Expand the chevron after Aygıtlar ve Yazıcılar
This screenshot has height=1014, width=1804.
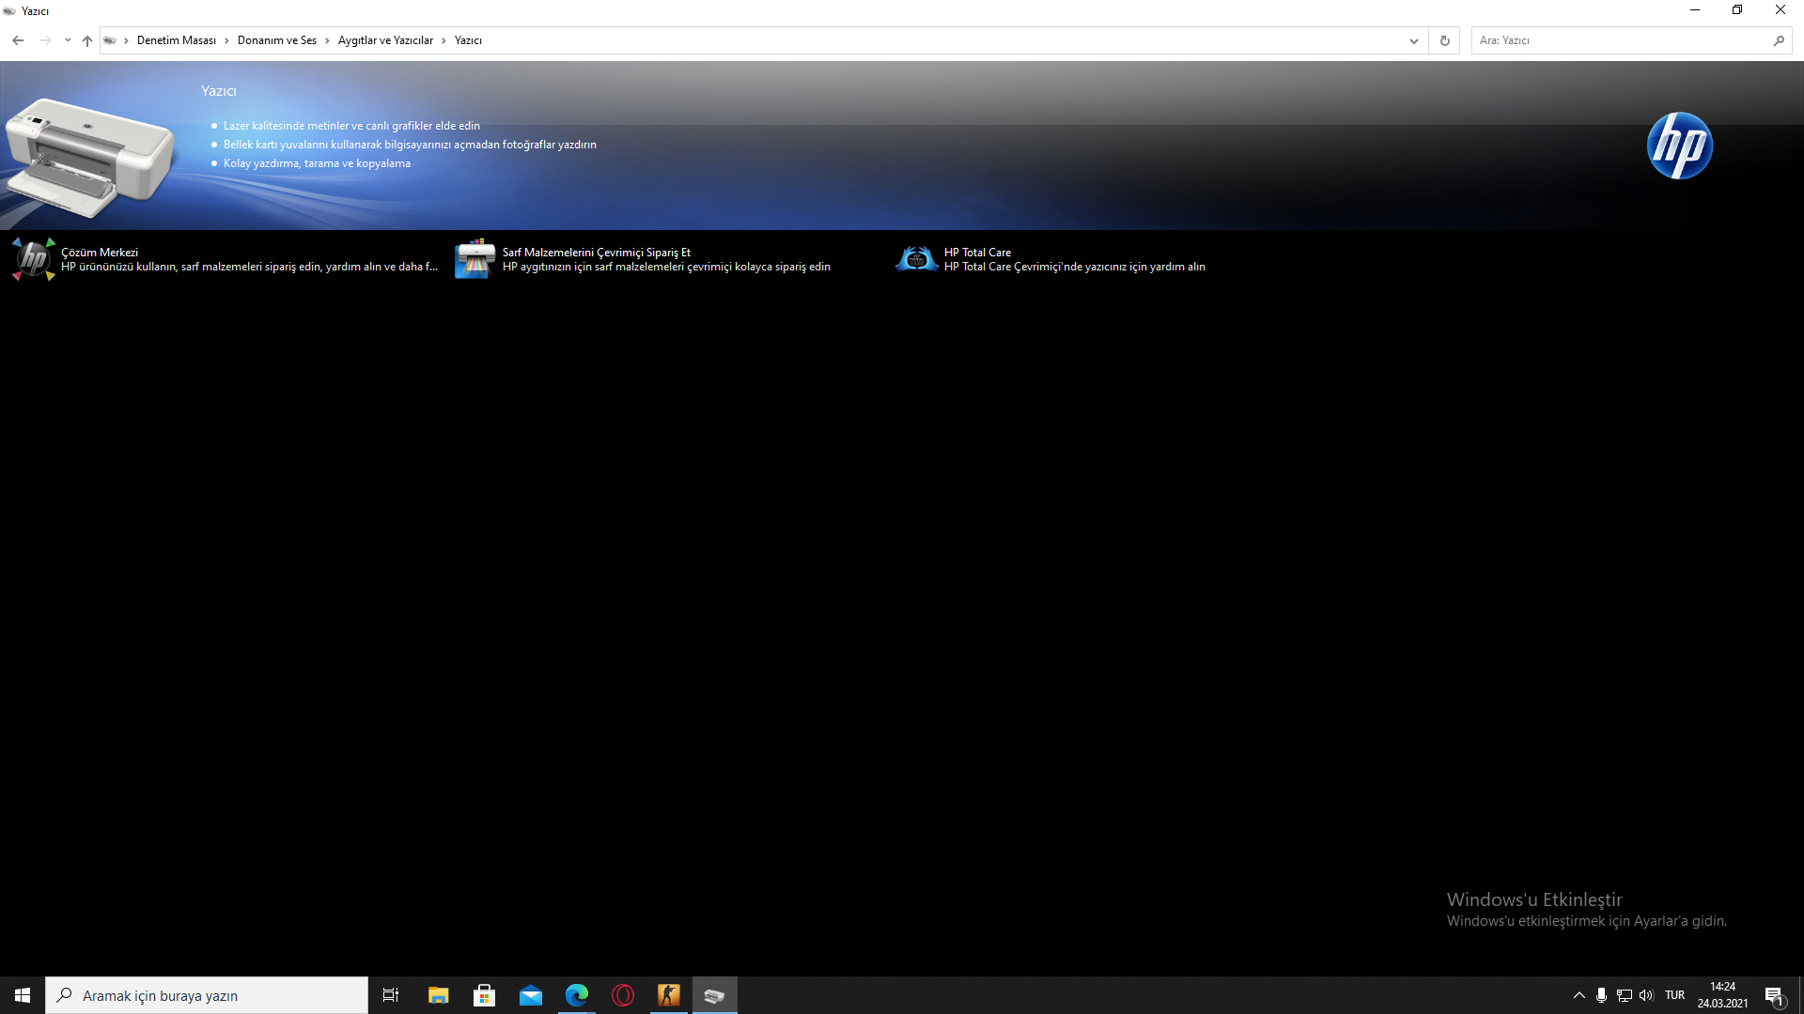click(x=443, y=40)
